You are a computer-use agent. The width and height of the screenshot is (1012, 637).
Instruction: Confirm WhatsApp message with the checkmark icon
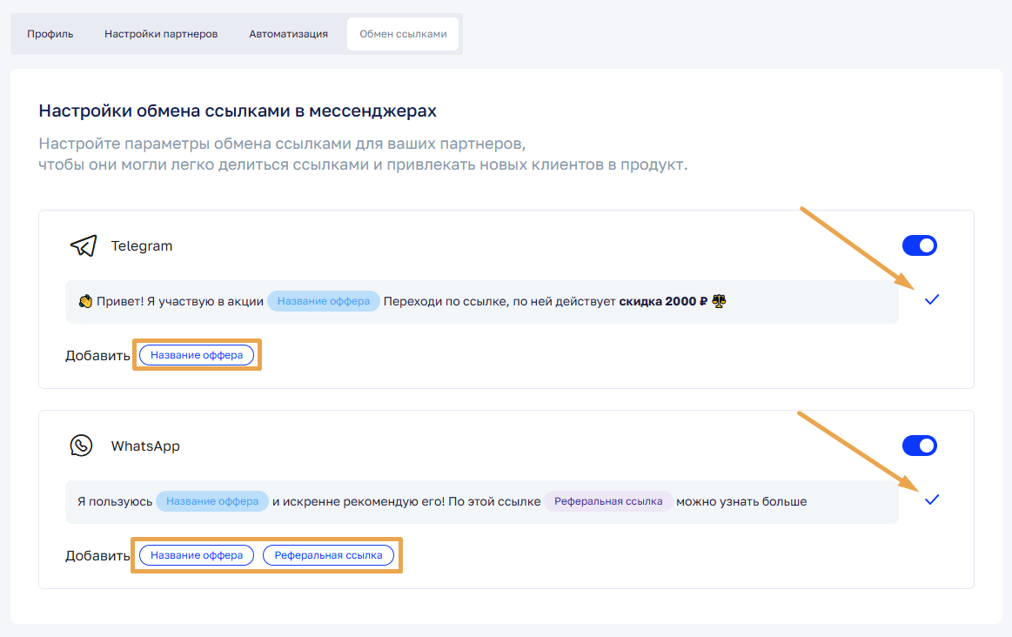932,500
